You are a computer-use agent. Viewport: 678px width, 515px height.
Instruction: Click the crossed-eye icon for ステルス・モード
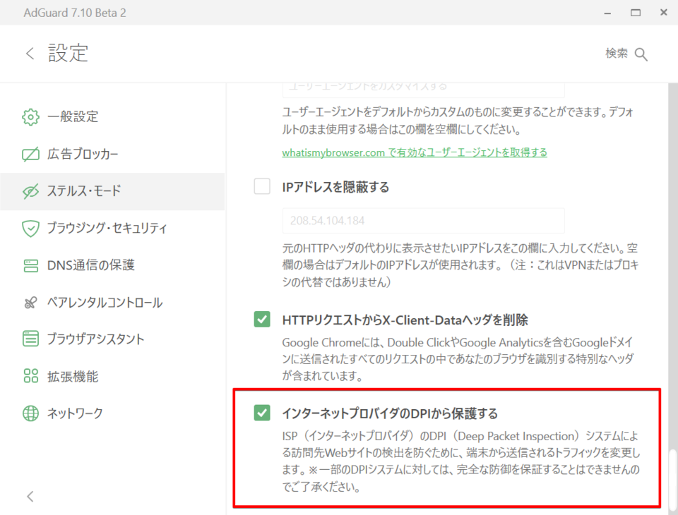[30, 191]
